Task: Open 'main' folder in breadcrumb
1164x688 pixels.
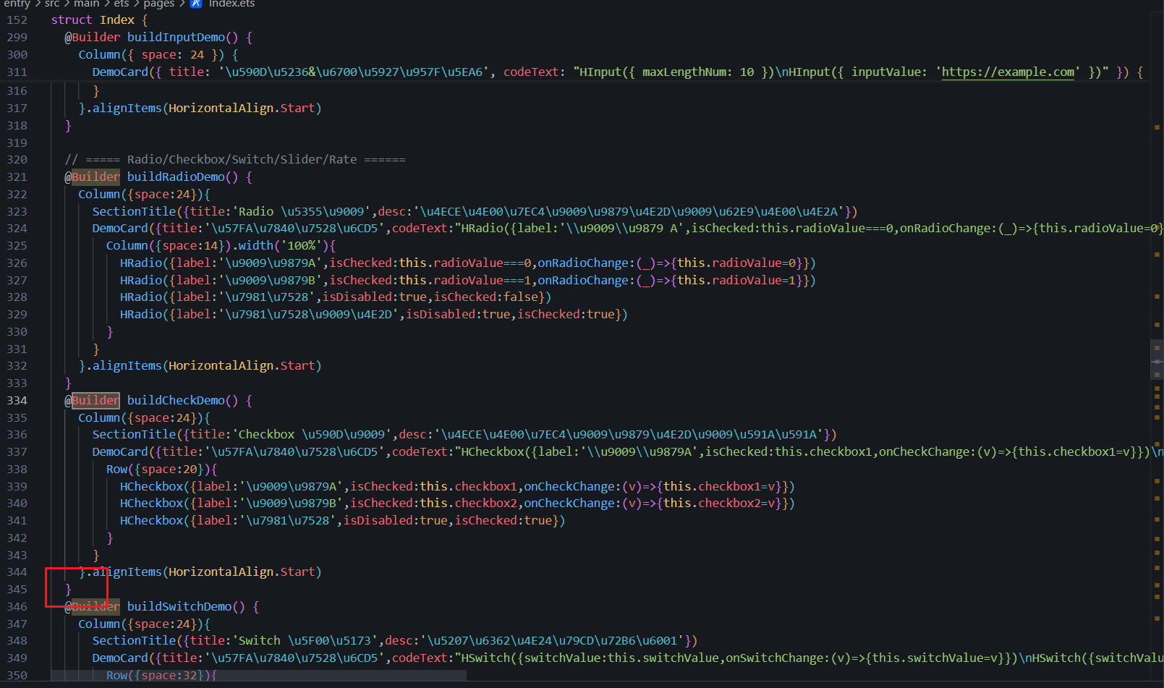Action: point(87,4)
